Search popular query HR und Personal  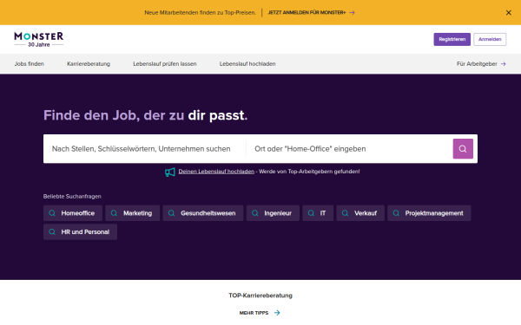tap(80, 231)
